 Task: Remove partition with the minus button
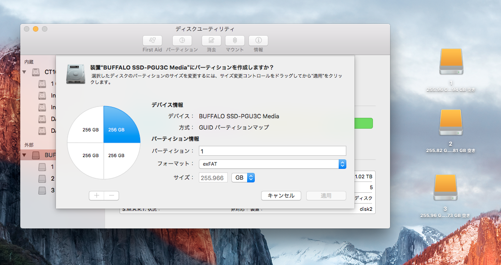tap(111, 195)
